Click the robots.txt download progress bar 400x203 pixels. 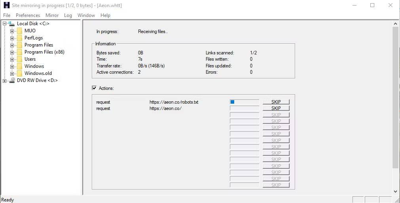[244, 102]
